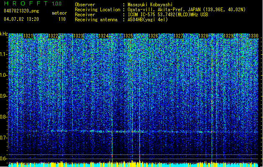Click the Receiving Location label
Screen dimensions: 263x167
[97, 10]
